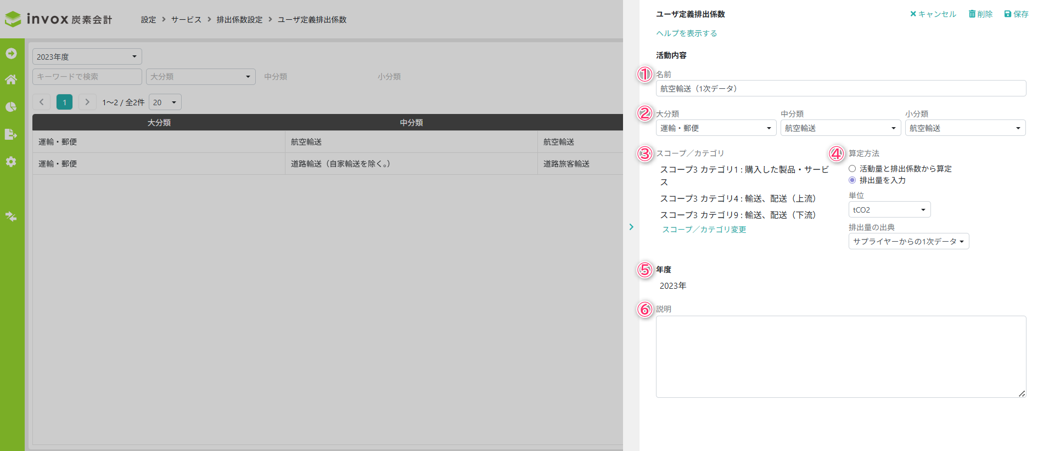Click ユーザ定義排出係数 in breadcrumb
This screenshot has height=451, width=1049.
(x=312, y=20)
